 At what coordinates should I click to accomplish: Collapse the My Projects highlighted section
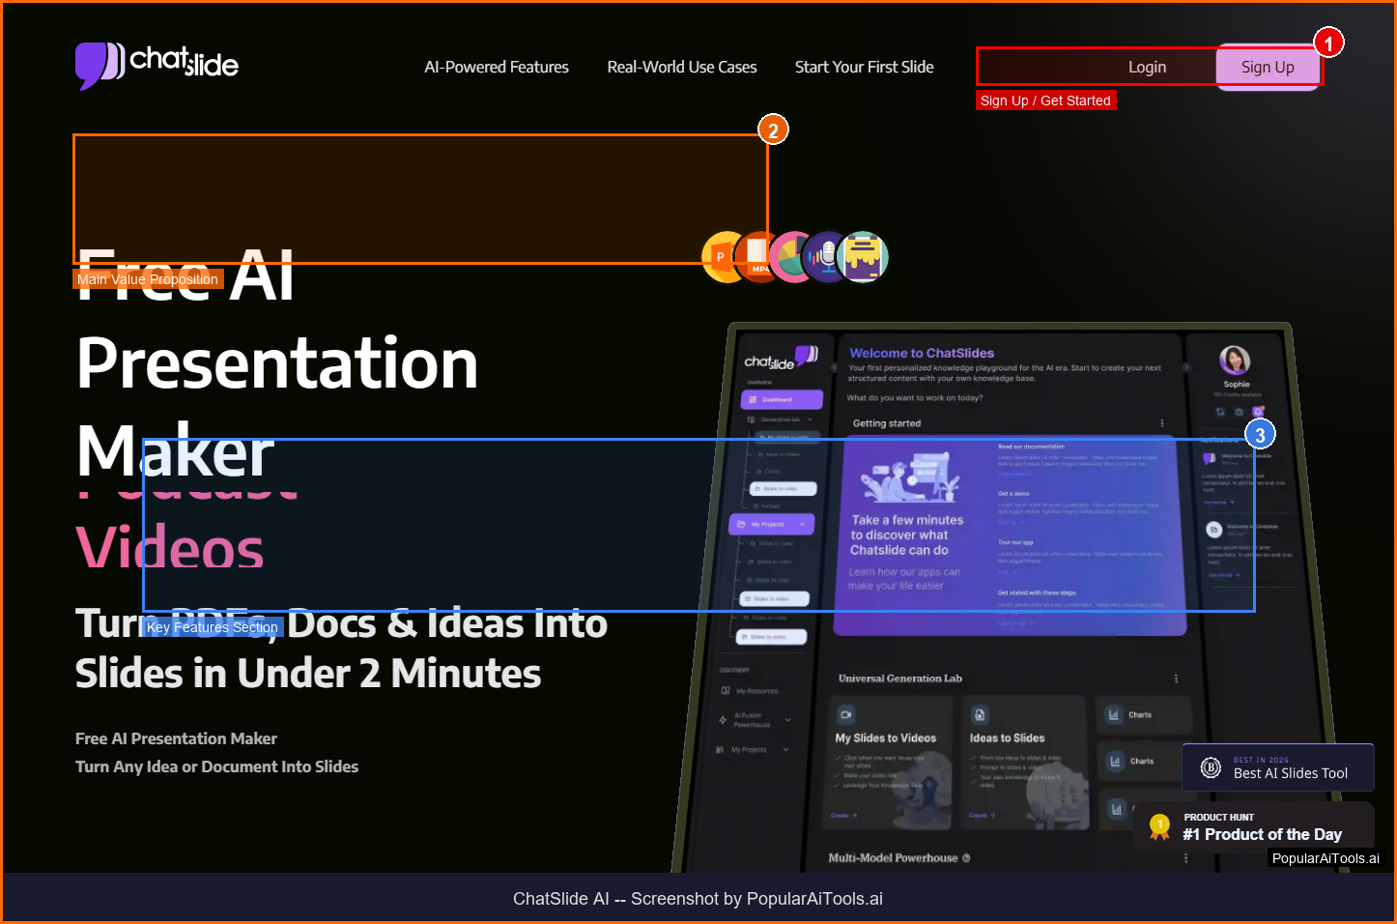point(802,524)
